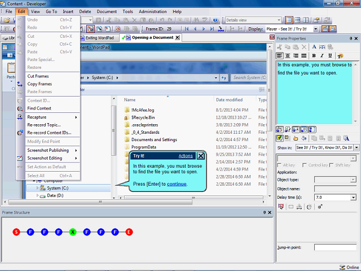Click the Object name field
Screen dimensions: 361x271
[335, 189]
